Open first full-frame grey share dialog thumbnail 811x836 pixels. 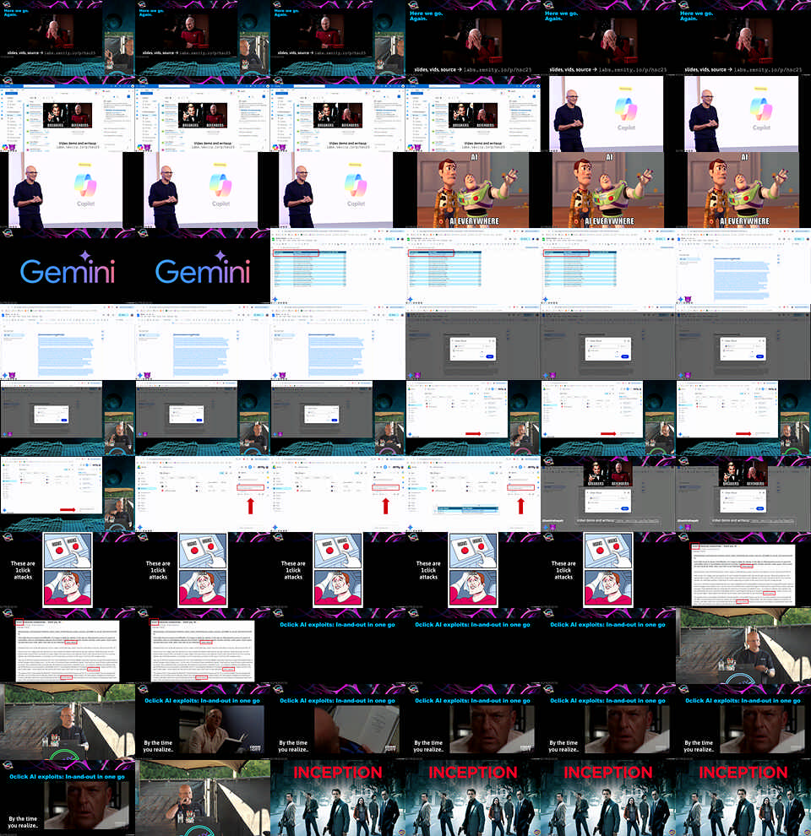pyautogui.click(x=473, y=342)
